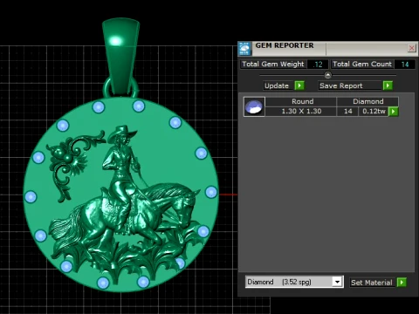The height and width of the screenshot is (314, 419).
Task: Click the Update label button
Action: point(277,85)
